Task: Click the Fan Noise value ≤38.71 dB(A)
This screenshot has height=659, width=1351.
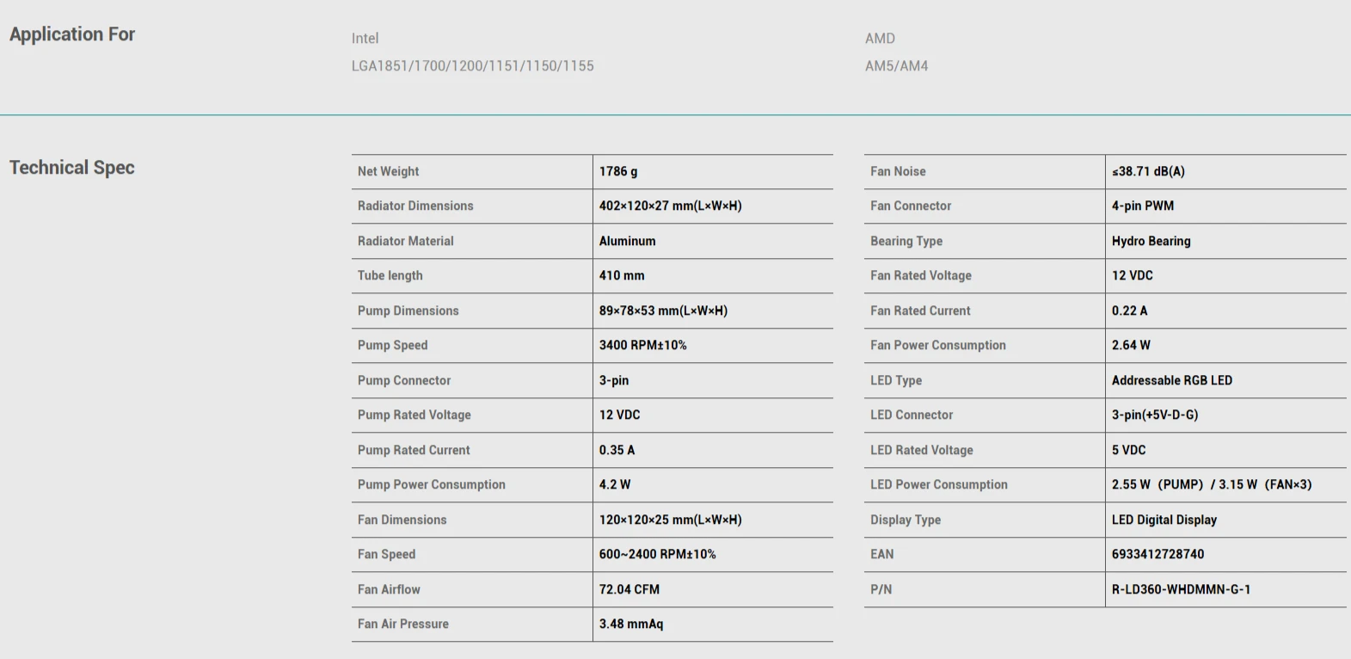Action: click(1148, 171)
